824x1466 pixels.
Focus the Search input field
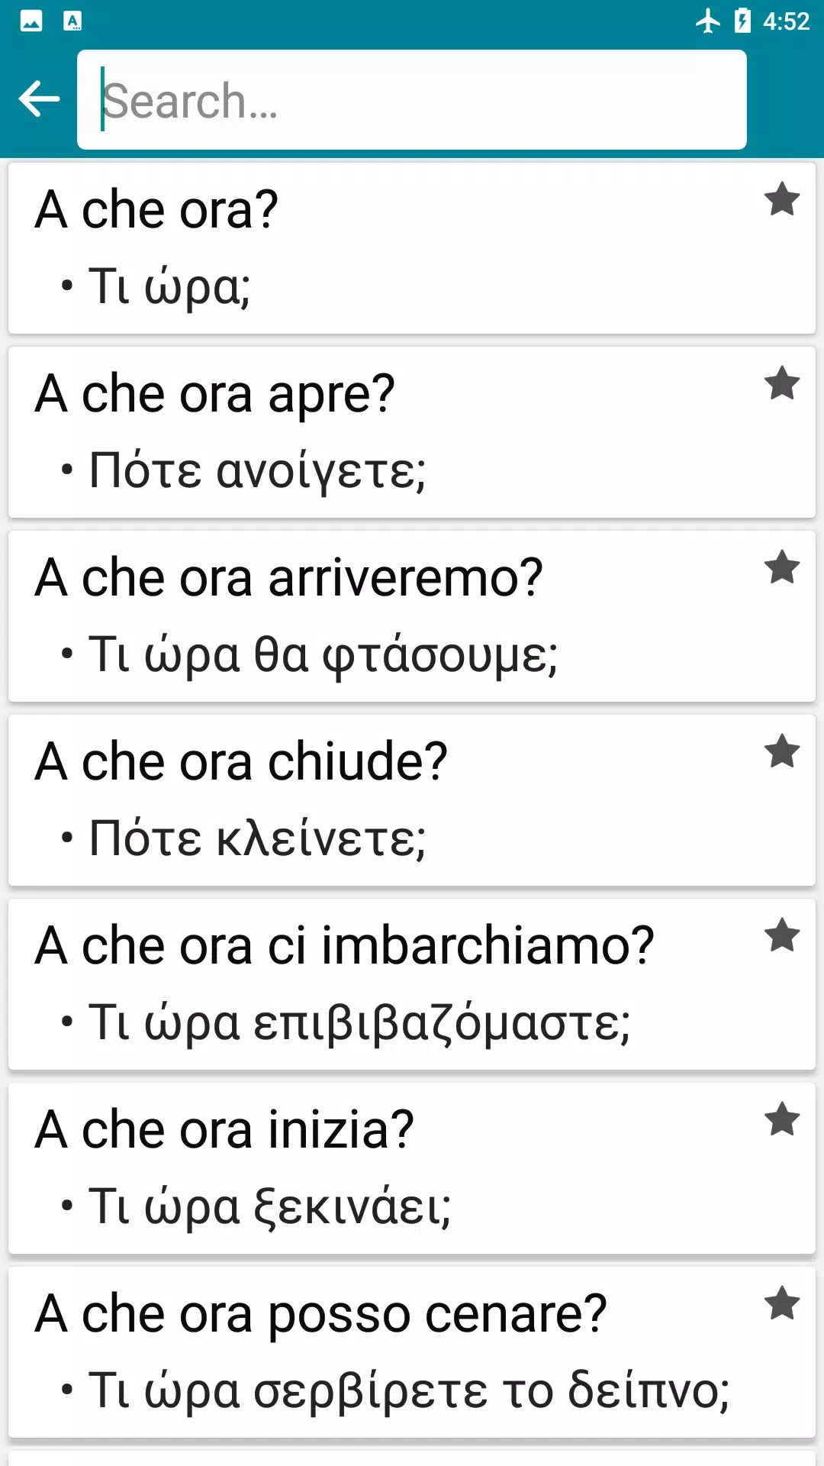pyautogui.click(x=412, y=100)
